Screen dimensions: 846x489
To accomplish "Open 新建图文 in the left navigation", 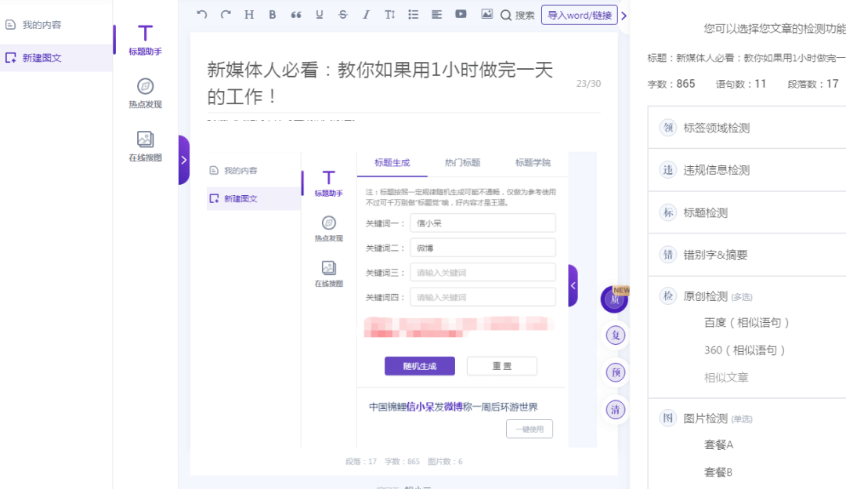I will (x=42, y=57).
